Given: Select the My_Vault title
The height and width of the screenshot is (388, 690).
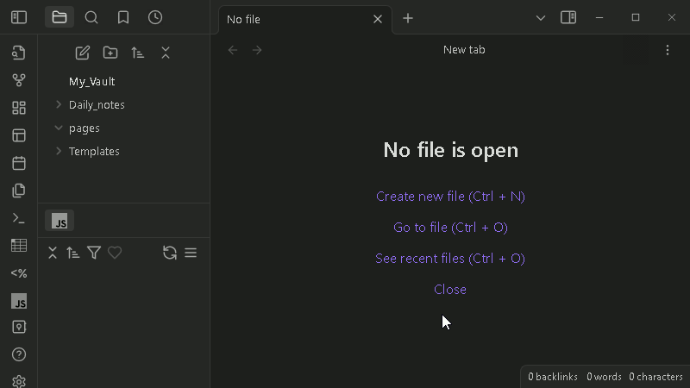Looking at the screenshot, I should point(92,81).
